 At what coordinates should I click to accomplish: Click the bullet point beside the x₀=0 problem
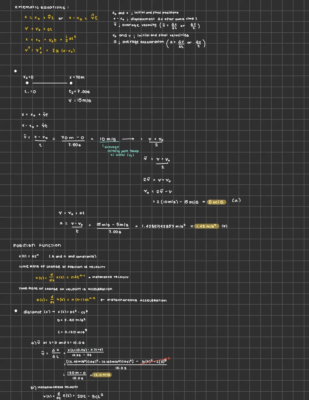coord(16,71)
